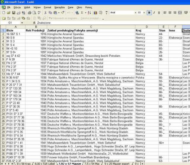Open the Narzędzia menu
This screenshot has width=190, height=165.
(x=59, y=7)
